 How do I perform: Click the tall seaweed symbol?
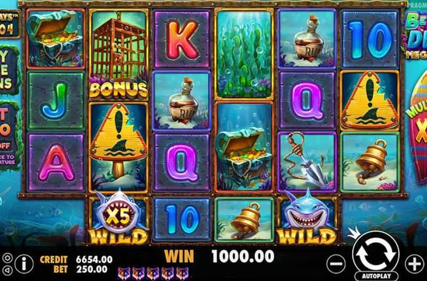(244, 54)
